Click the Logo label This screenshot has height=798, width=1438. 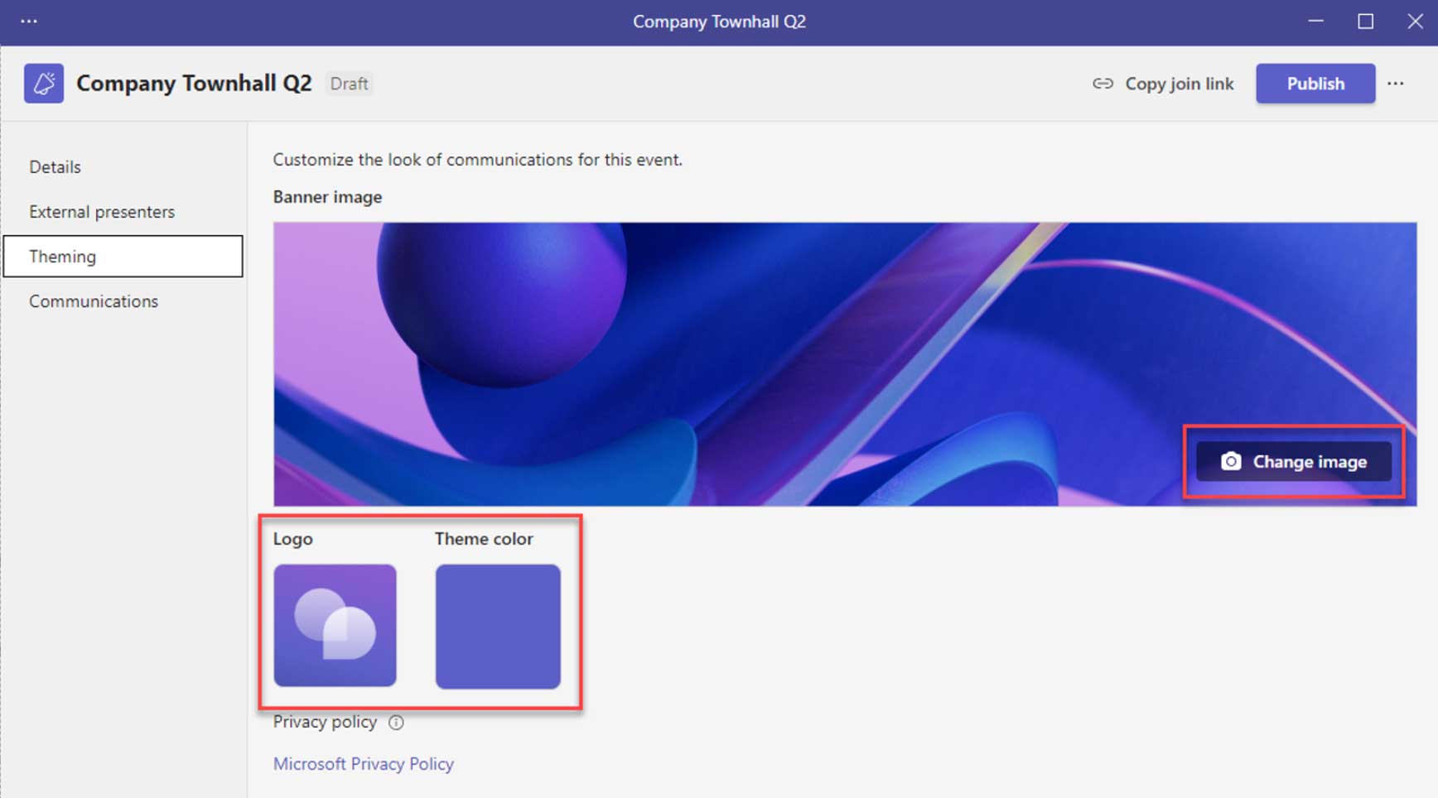click(293, 539)
